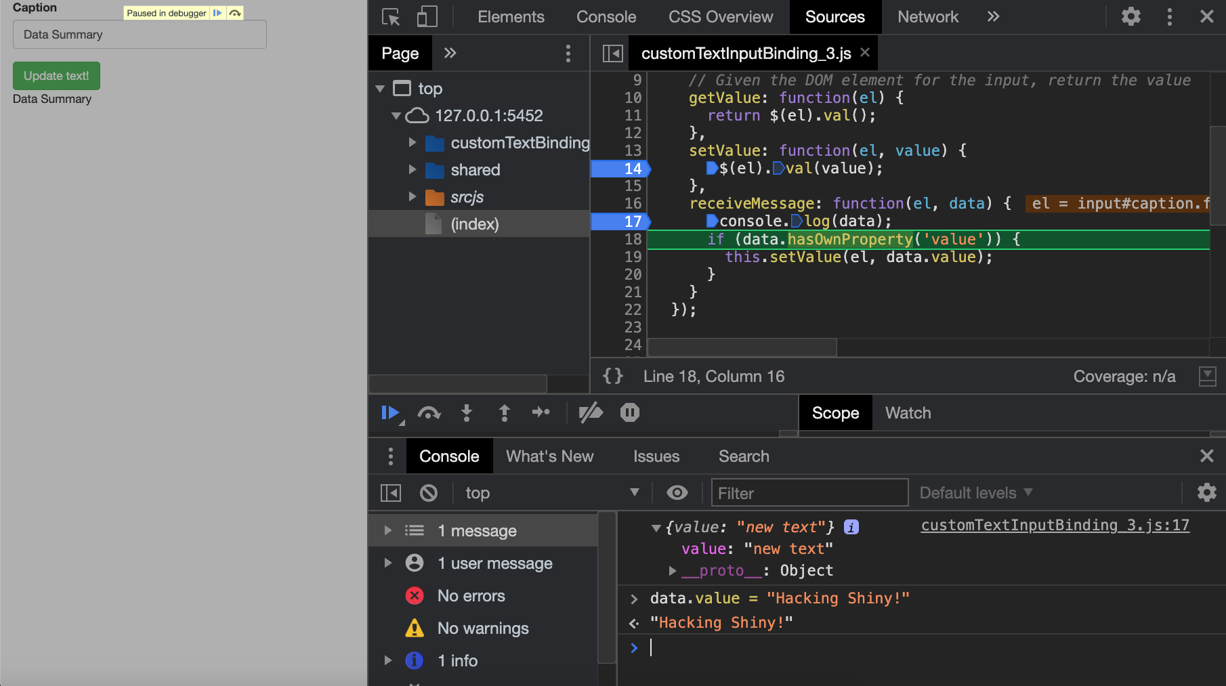Step out of current function
Image resolution: width=1226 pixels, height=686 pixels.
point(505,413)
